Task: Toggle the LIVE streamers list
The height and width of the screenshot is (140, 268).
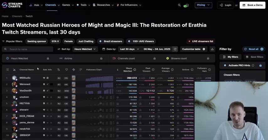Action: pos(201,41)
